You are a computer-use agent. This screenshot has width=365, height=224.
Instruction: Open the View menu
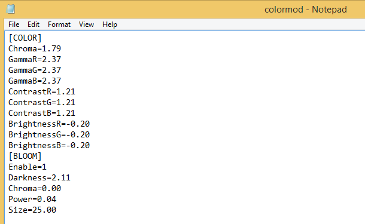[86, 24]
